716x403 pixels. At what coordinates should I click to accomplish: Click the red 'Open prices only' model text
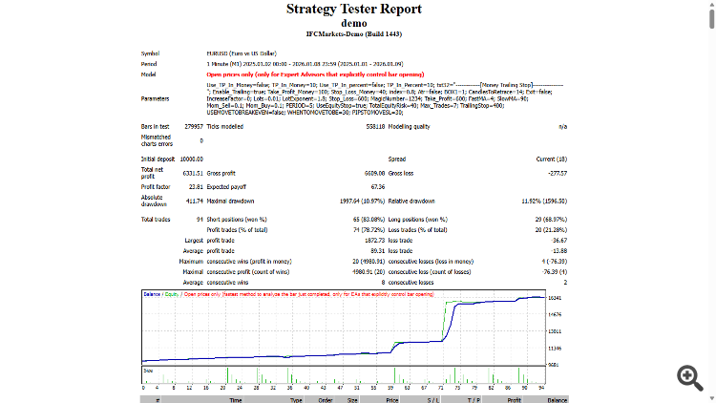tap(315, 74)
